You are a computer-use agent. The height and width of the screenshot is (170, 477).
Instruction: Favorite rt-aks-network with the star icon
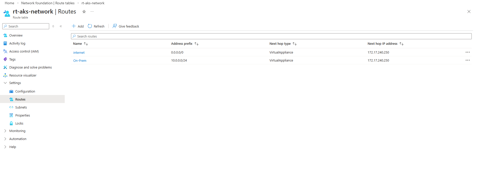click(x=84, y=11)
